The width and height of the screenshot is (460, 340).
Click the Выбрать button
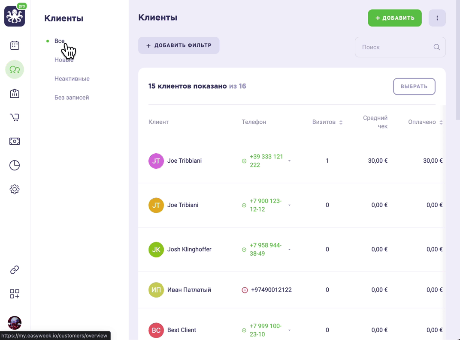[x=414, y=86]
